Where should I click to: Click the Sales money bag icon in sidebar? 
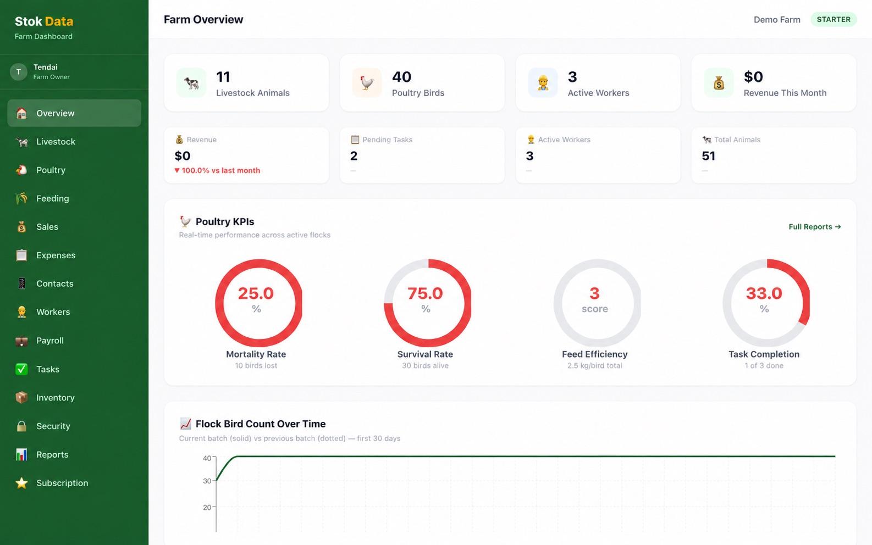[21, 227]
